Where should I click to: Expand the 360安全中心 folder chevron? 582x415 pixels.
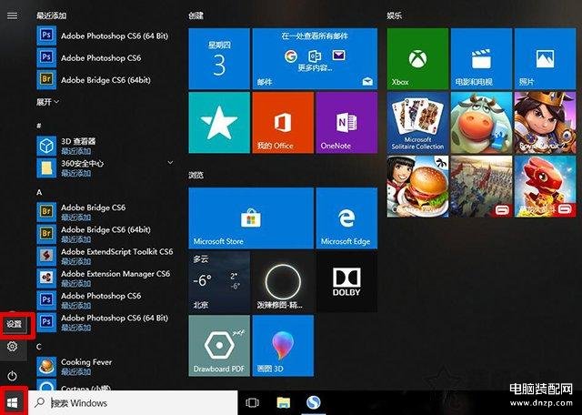170,162
